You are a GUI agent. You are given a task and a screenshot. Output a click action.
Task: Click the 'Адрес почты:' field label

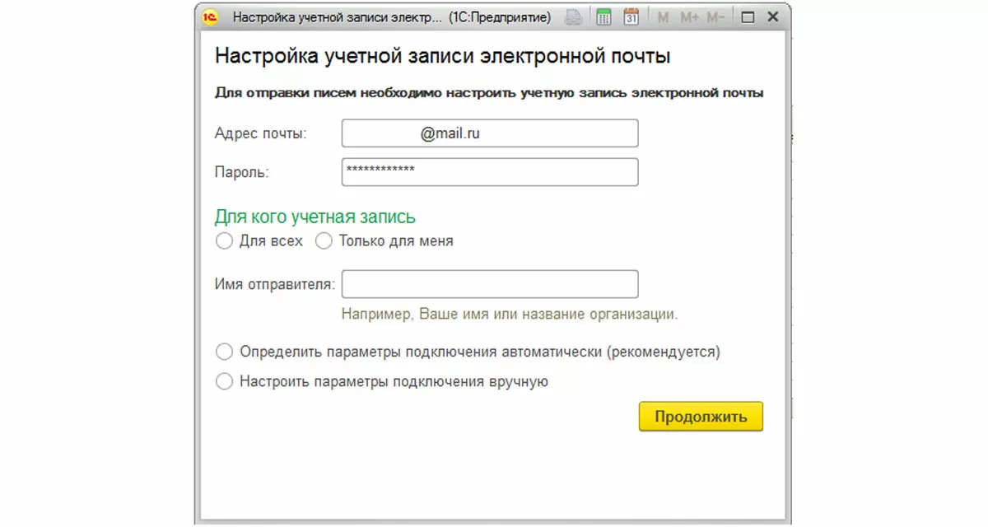pos(260,133)
